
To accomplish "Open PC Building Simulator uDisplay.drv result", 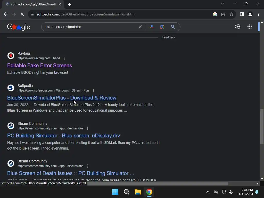I will 64,136.
